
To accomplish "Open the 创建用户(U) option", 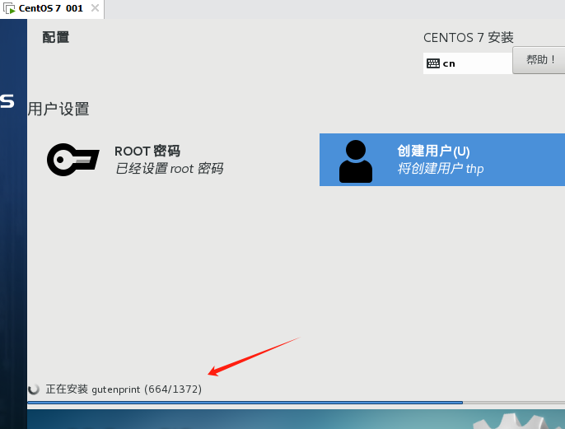I will [442, 160].
